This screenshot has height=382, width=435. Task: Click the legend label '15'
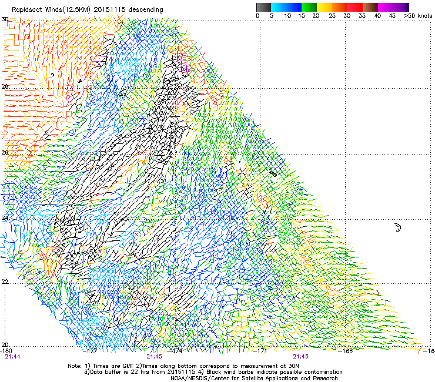[302, 16]
